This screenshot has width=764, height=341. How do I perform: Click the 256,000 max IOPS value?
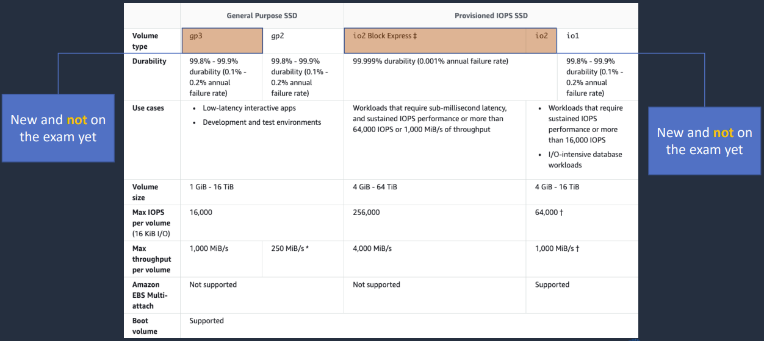[366, 213]
